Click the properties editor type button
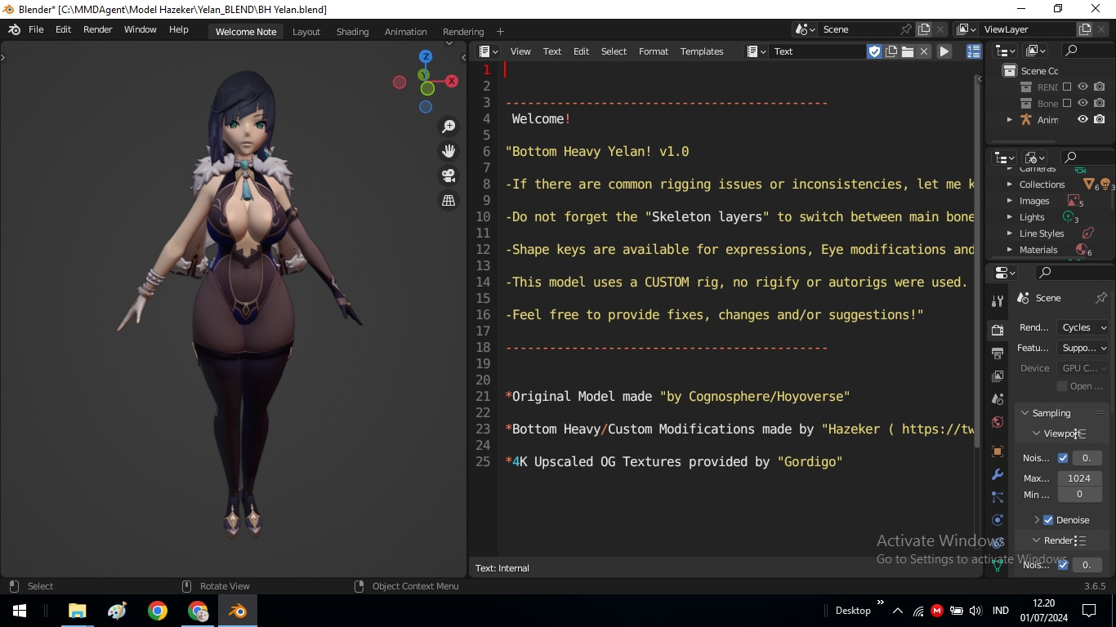 tap(1005, 273)
